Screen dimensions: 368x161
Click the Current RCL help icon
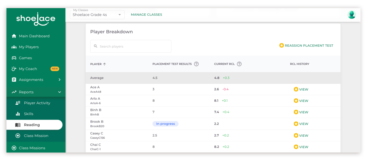pos(239,64)
